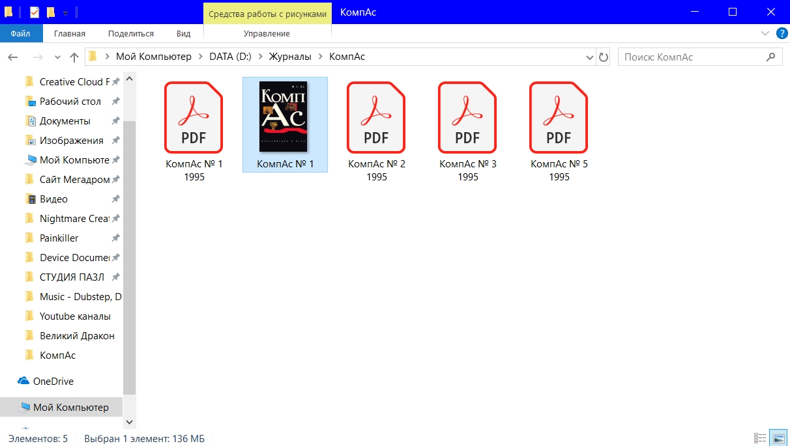Open КомпАс folder in sidebar
Image resolution: width=790 pixels, height=446 pixels.
pyautogui.click(x=57, y=355)
